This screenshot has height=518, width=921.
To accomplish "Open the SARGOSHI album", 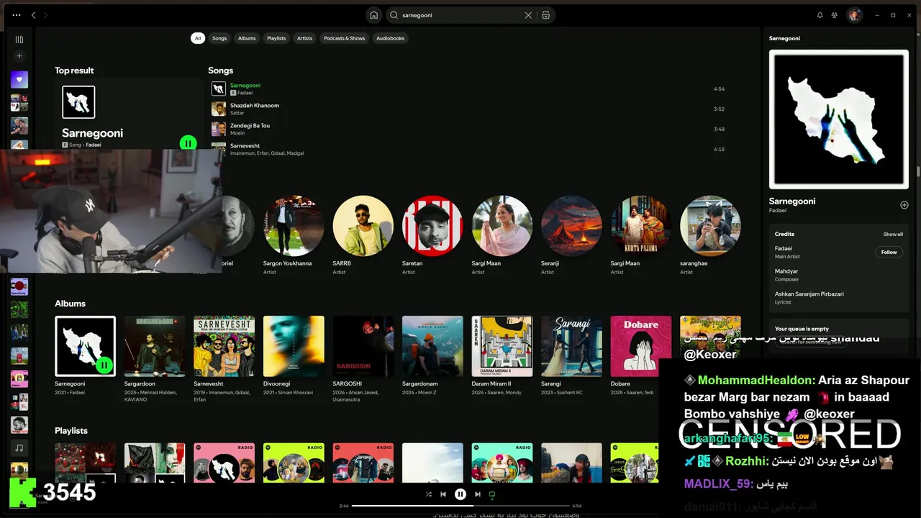I will click(x=363, y=346).
